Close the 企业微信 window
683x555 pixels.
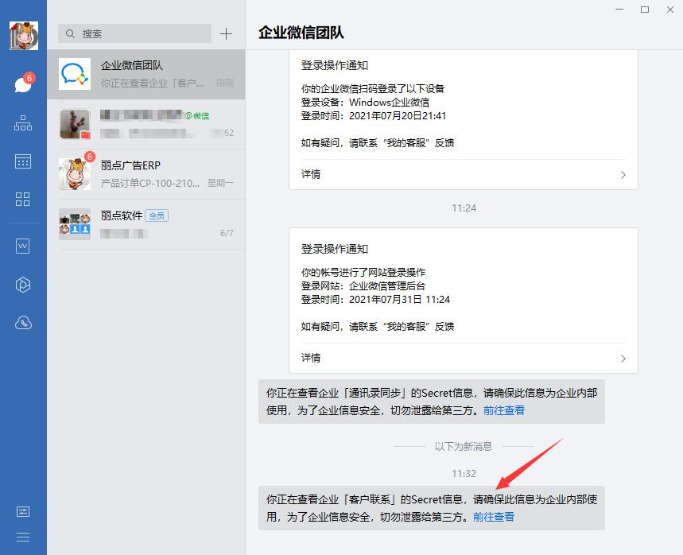coord(670,10)
